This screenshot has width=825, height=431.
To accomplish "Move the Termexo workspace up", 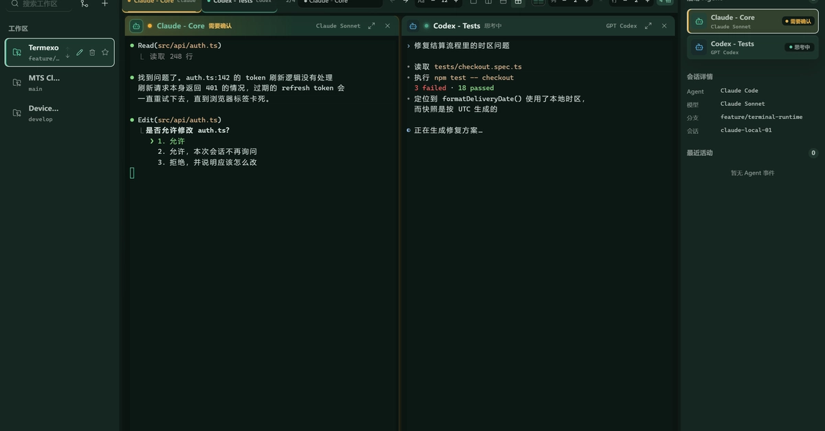I will [x=67, y=48].
